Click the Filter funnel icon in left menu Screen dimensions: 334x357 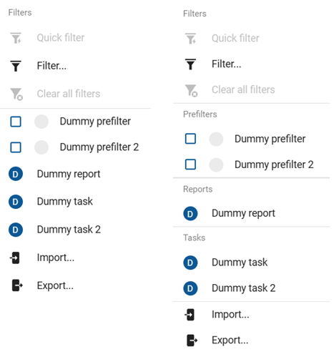tap(16, 66)
